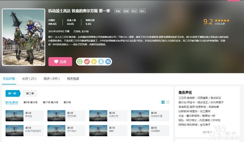Open the 相关视频 tab
This screenshot has width=244, height=142.
pyautogui.click(x=73, y=79)
